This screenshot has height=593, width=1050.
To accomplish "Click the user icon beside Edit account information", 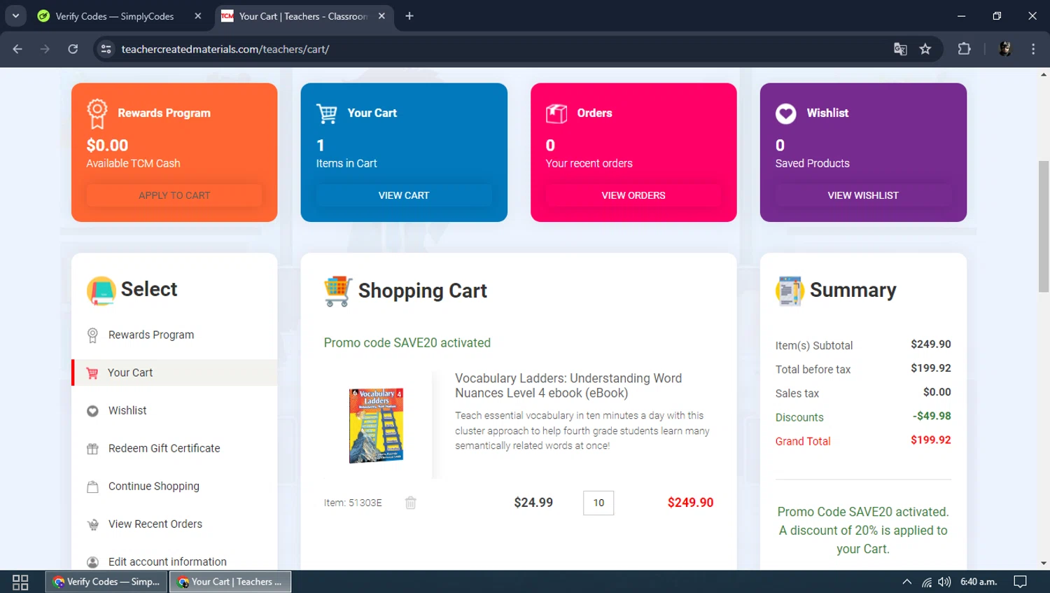I will (92, 562).
